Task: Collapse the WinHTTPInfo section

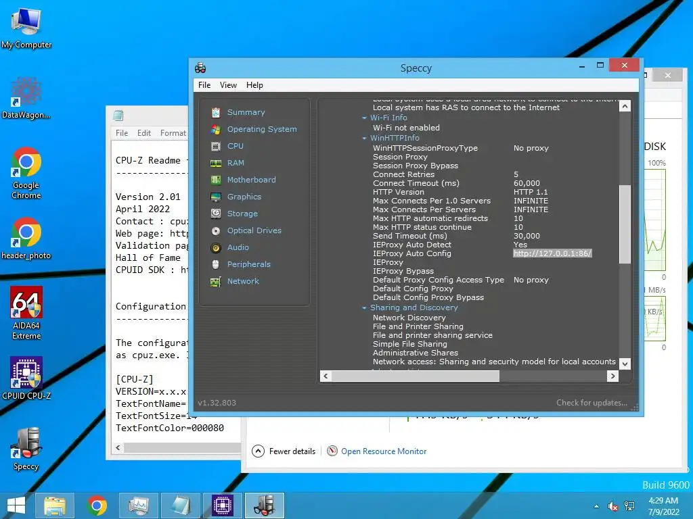Action: coord(365,138)
